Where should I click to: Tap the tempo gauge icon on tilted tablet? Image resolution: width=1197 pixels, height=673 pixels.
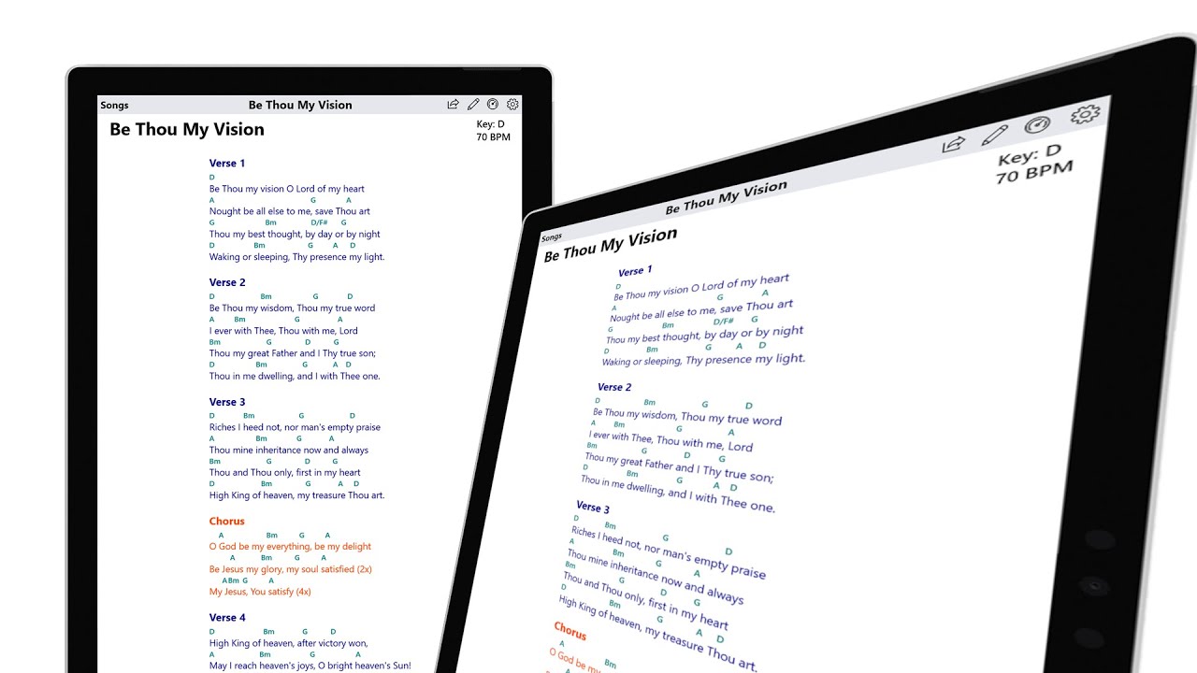(1037, 125)
